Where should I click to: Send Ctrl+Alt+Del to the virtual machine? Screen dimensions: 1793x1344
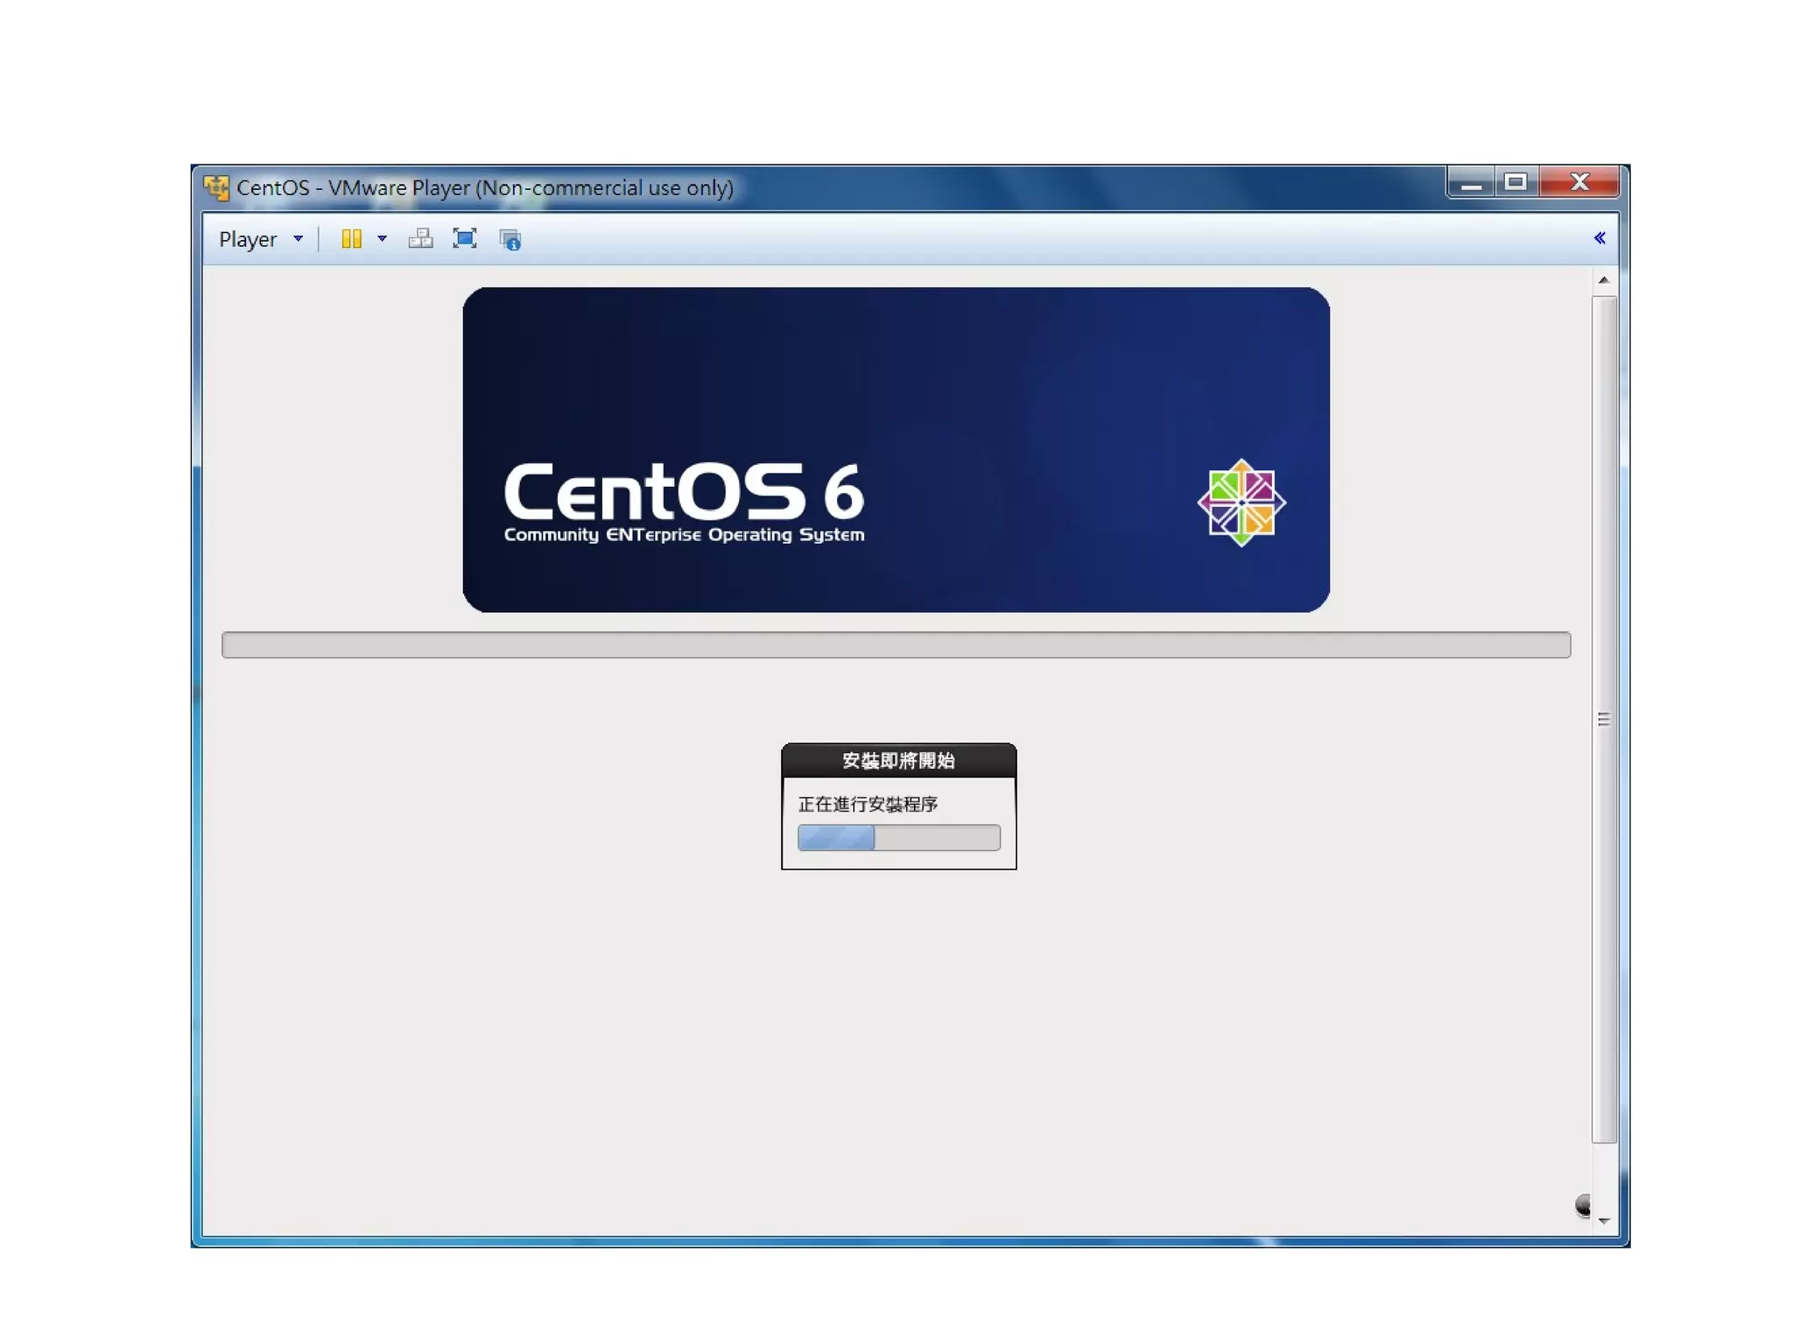pyautogui.click(x=420, y=239)
